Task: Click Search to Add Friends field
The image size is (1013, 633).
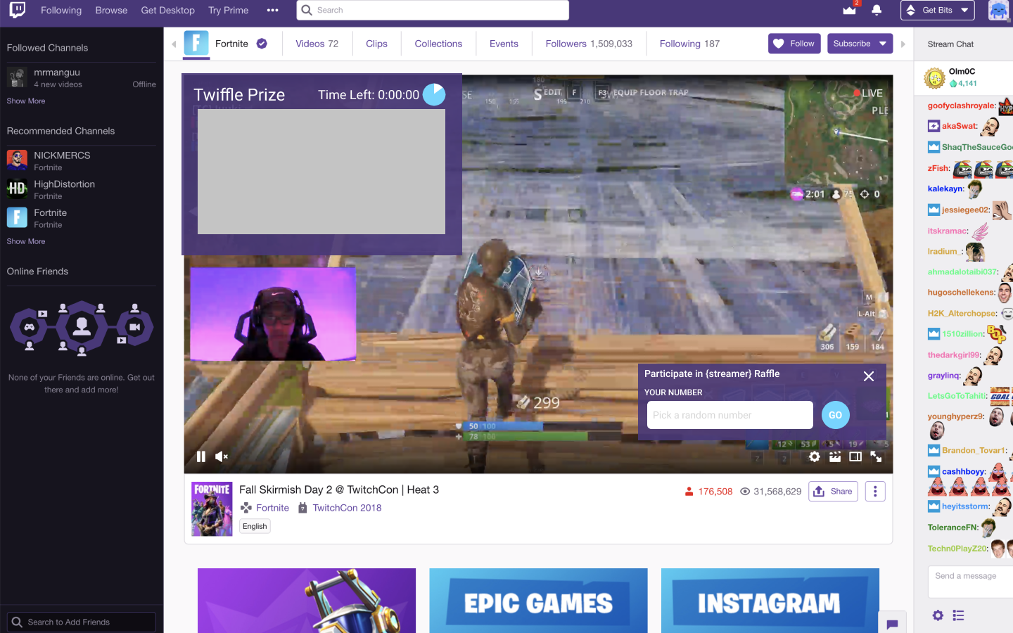Action: coord(81,622)
